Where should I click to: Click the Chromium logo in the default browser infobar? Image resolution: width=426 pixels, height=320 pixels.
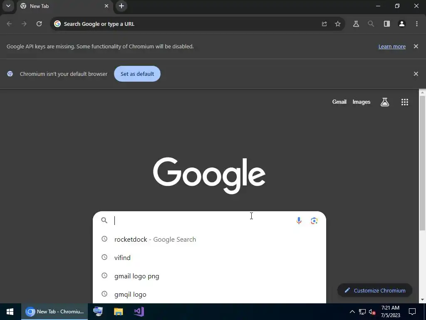[10, 74]
